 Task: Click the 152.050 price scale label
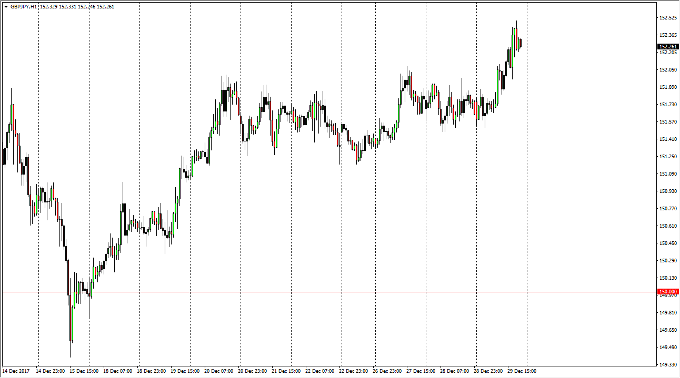click(667, 70)
